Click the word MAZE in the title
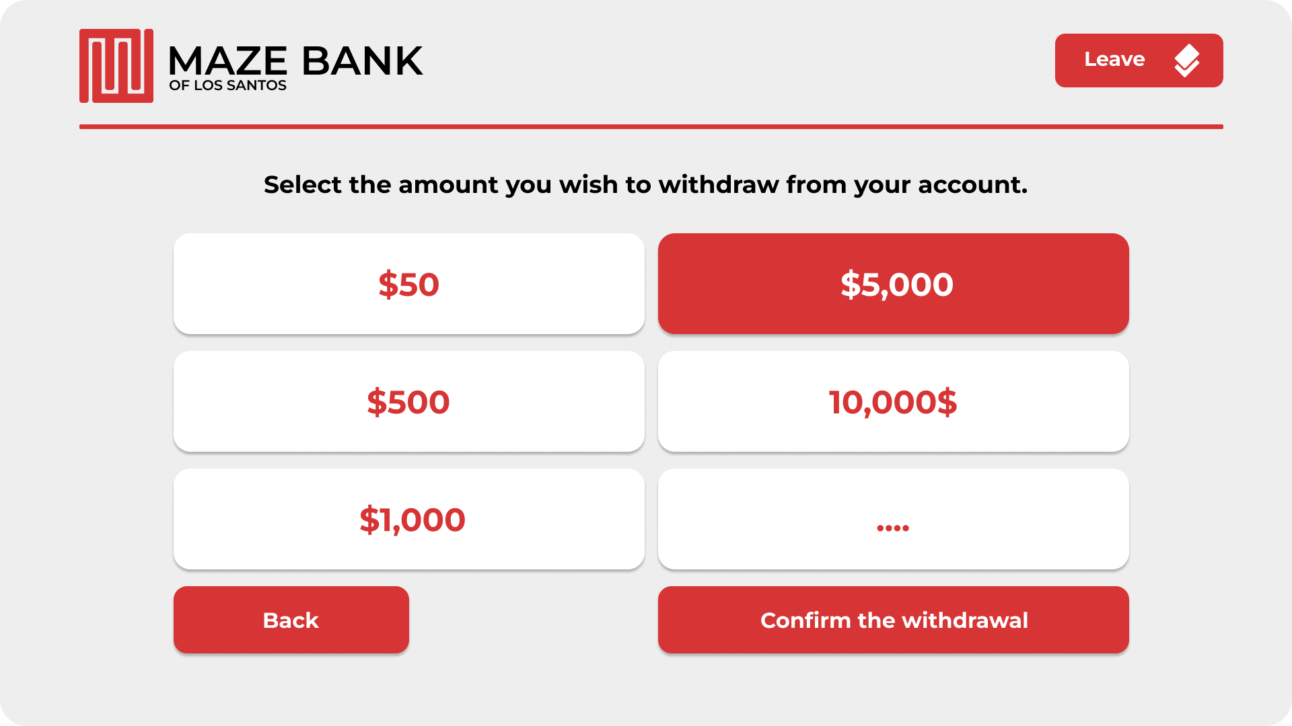 point(227,61)
